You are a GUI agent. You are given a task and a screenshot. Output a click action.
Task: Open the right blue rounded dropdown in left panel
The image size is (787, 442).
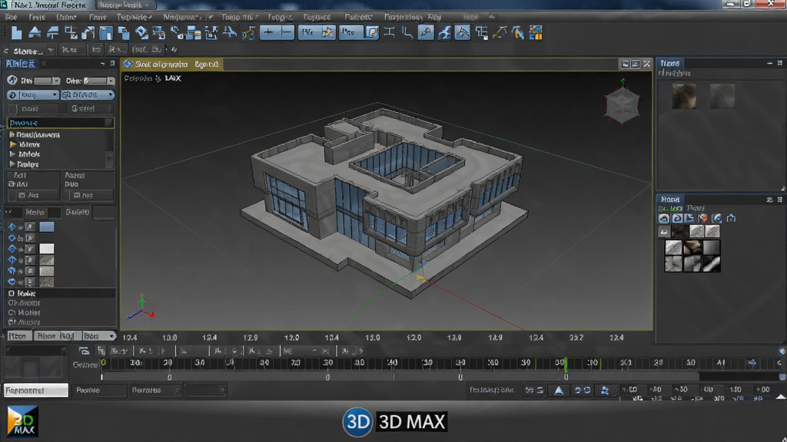click(x=88, y=94)
